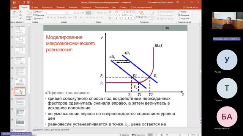Image resolution: width=243 pixels, height=136 pixels.
Task: Open the Примечания comments pane
Action: point(138,135)
